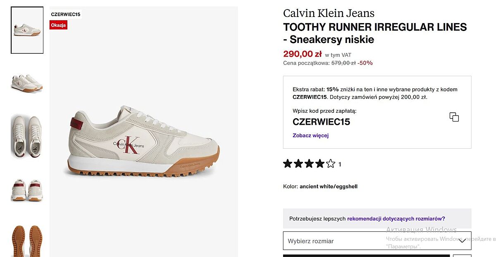This screenshot has width=496, height=257.
Task: Click the main sneaker product image
Action: (143, 140)
